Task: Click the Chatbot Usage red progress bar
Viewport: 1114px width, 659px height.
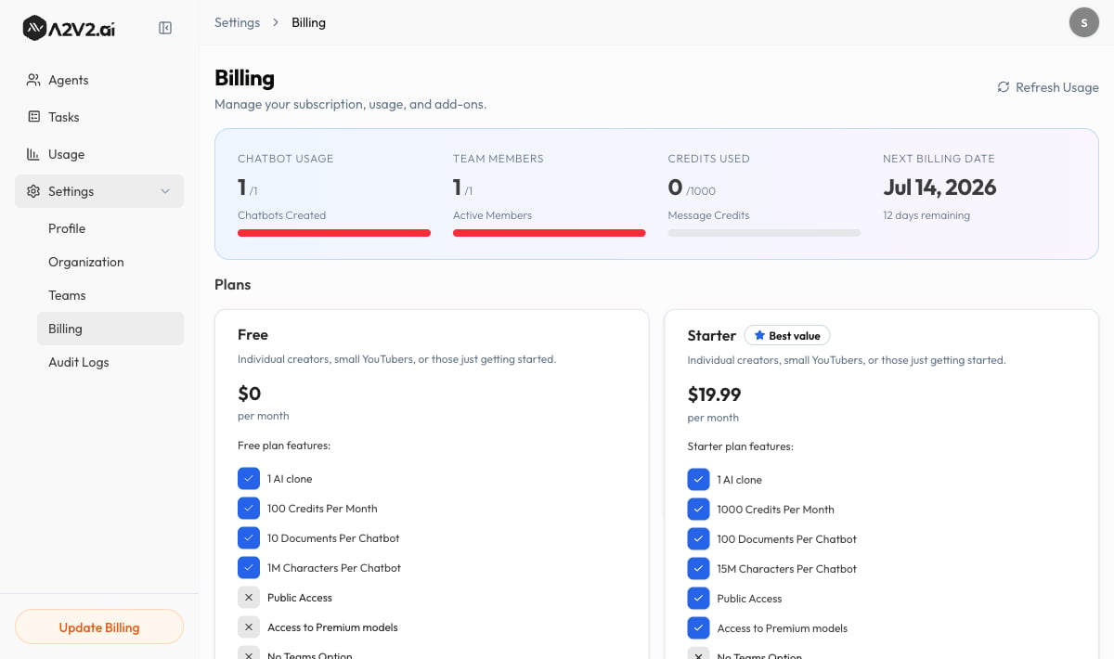Action: tap(334, 233)
